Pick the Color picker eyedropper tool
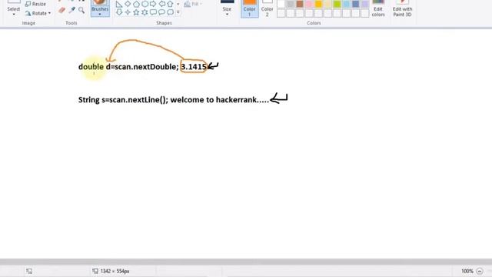The image size is (492, 277). pos(71,10)
